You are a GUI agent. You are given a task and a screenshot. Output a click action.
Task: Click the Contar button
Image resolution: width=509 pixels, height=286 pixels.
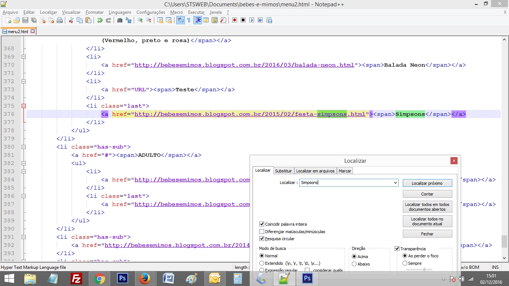pyautogui.click(x=427, y=194)
